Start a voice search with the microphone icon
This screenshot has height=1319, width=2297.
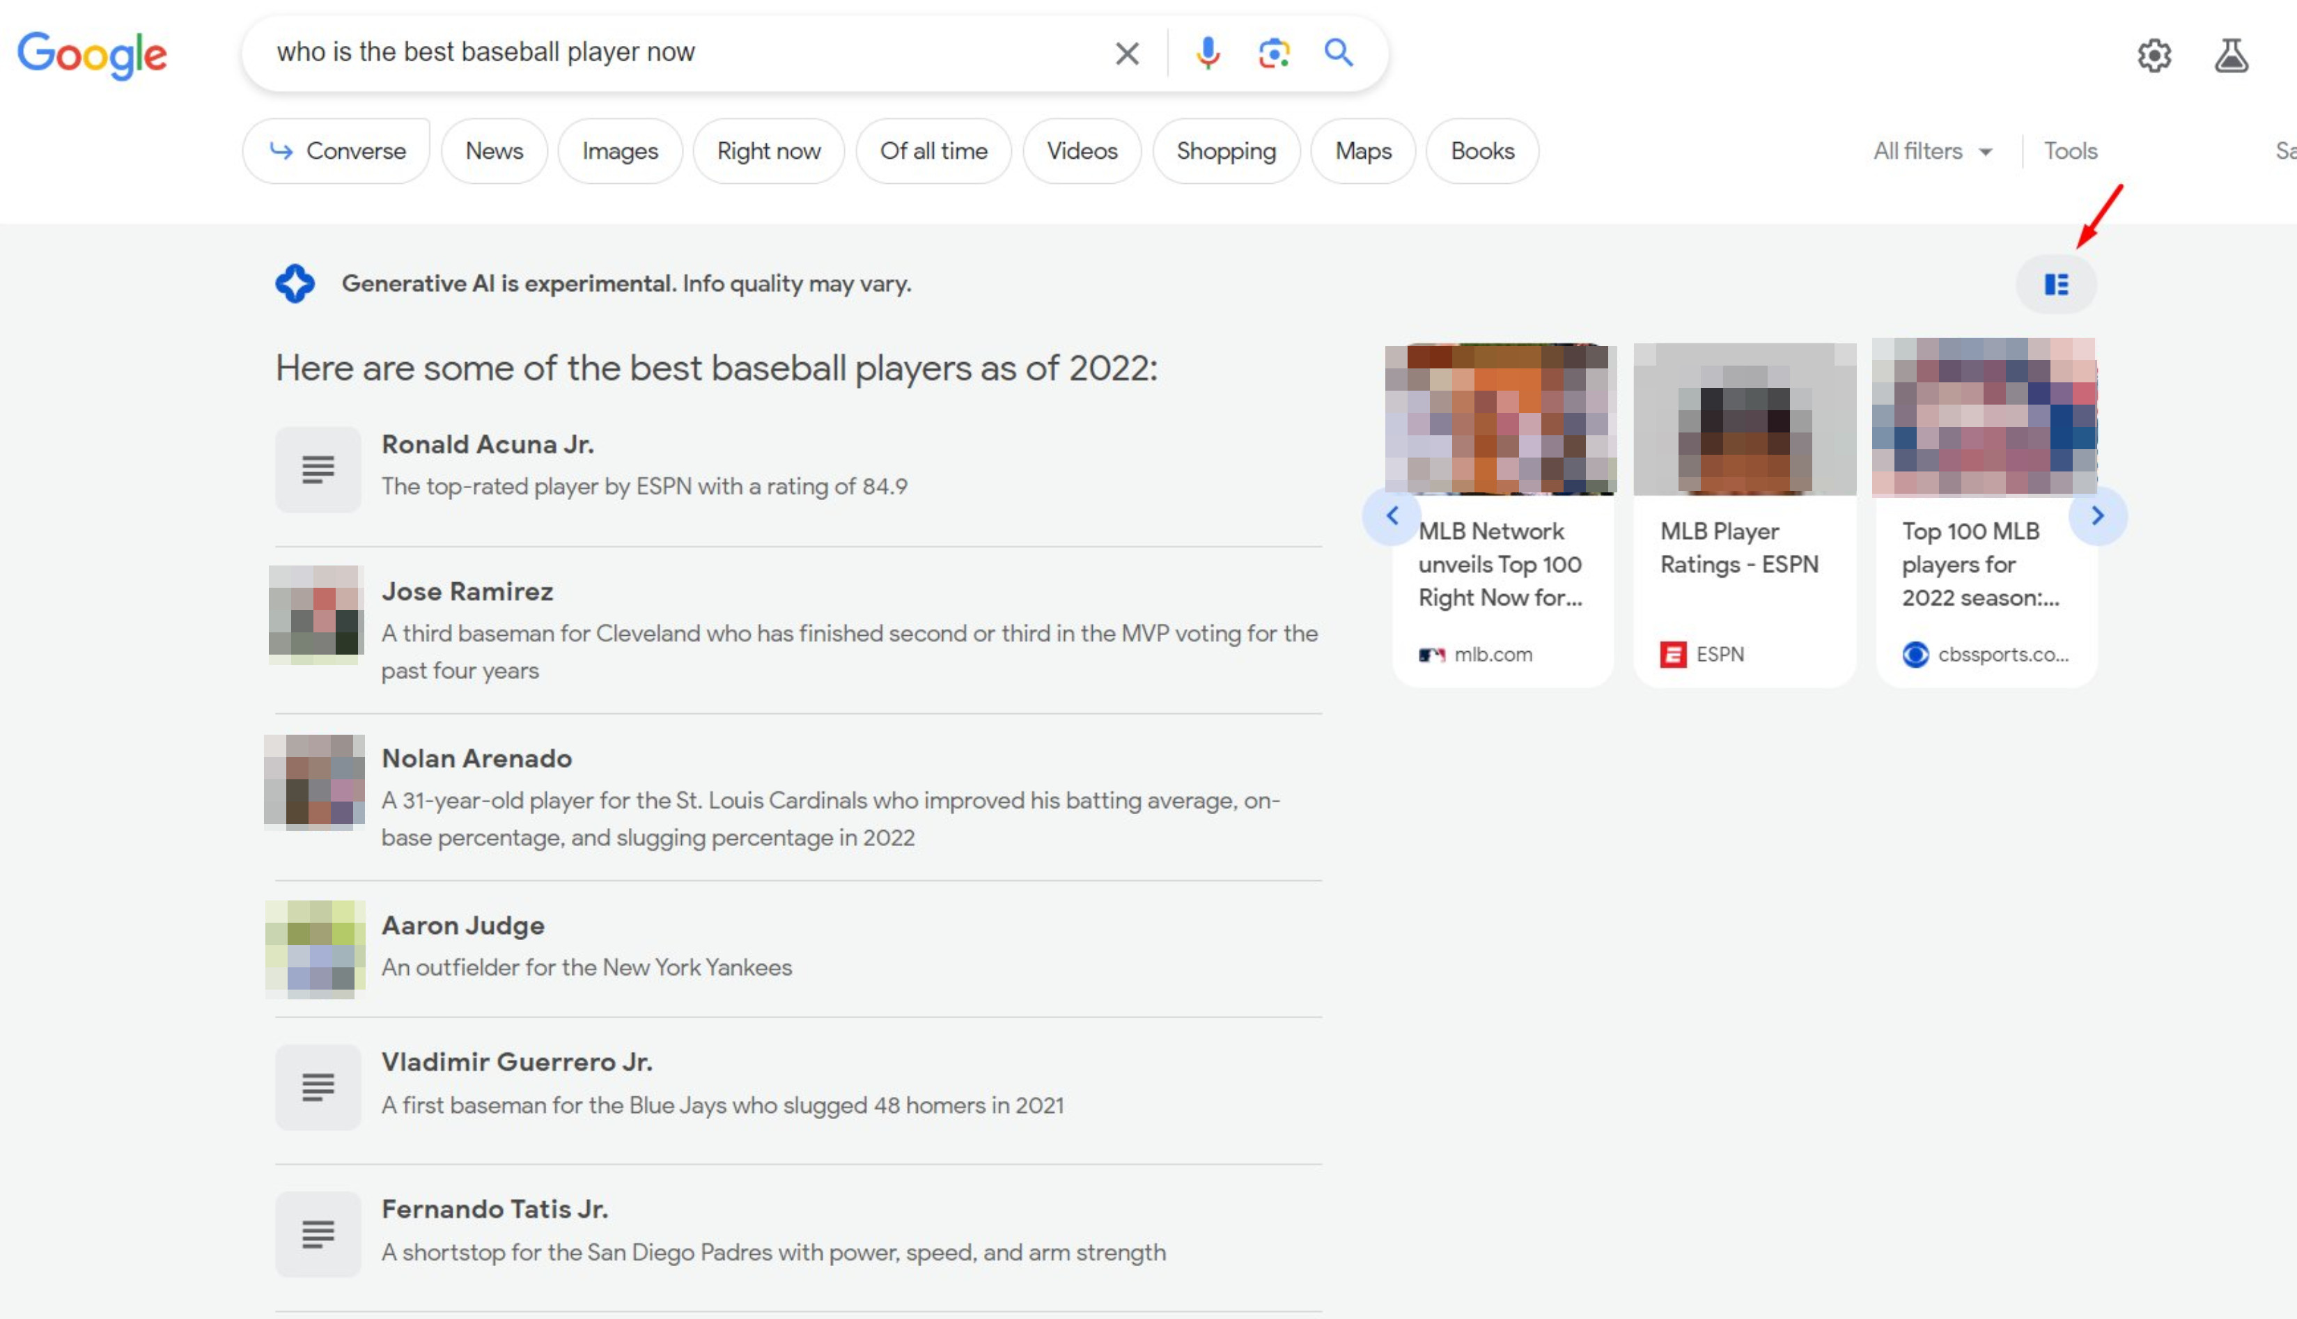coord(1208,52)
